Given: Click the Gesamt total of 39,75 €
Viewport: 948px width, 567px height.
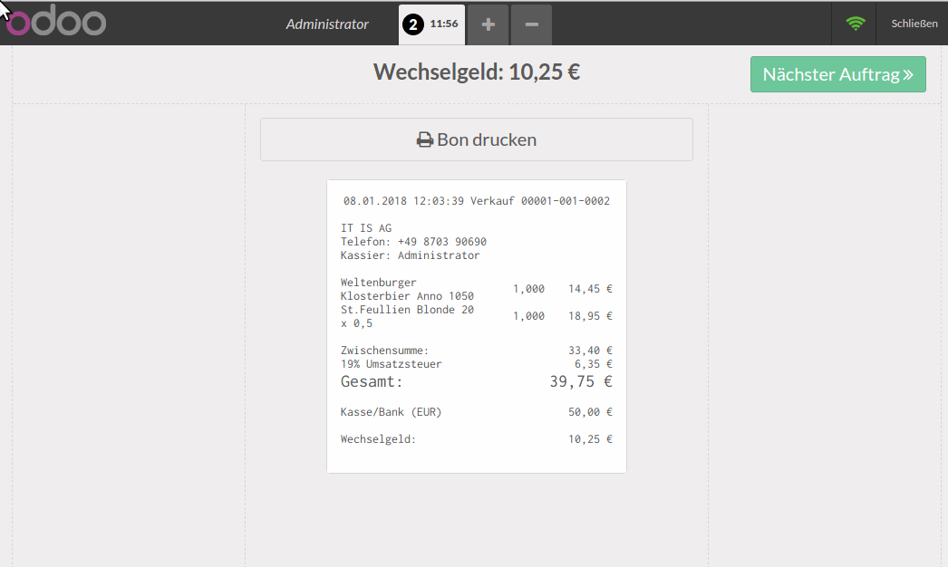Looking at the screenshot, I should tap(476, 381).
